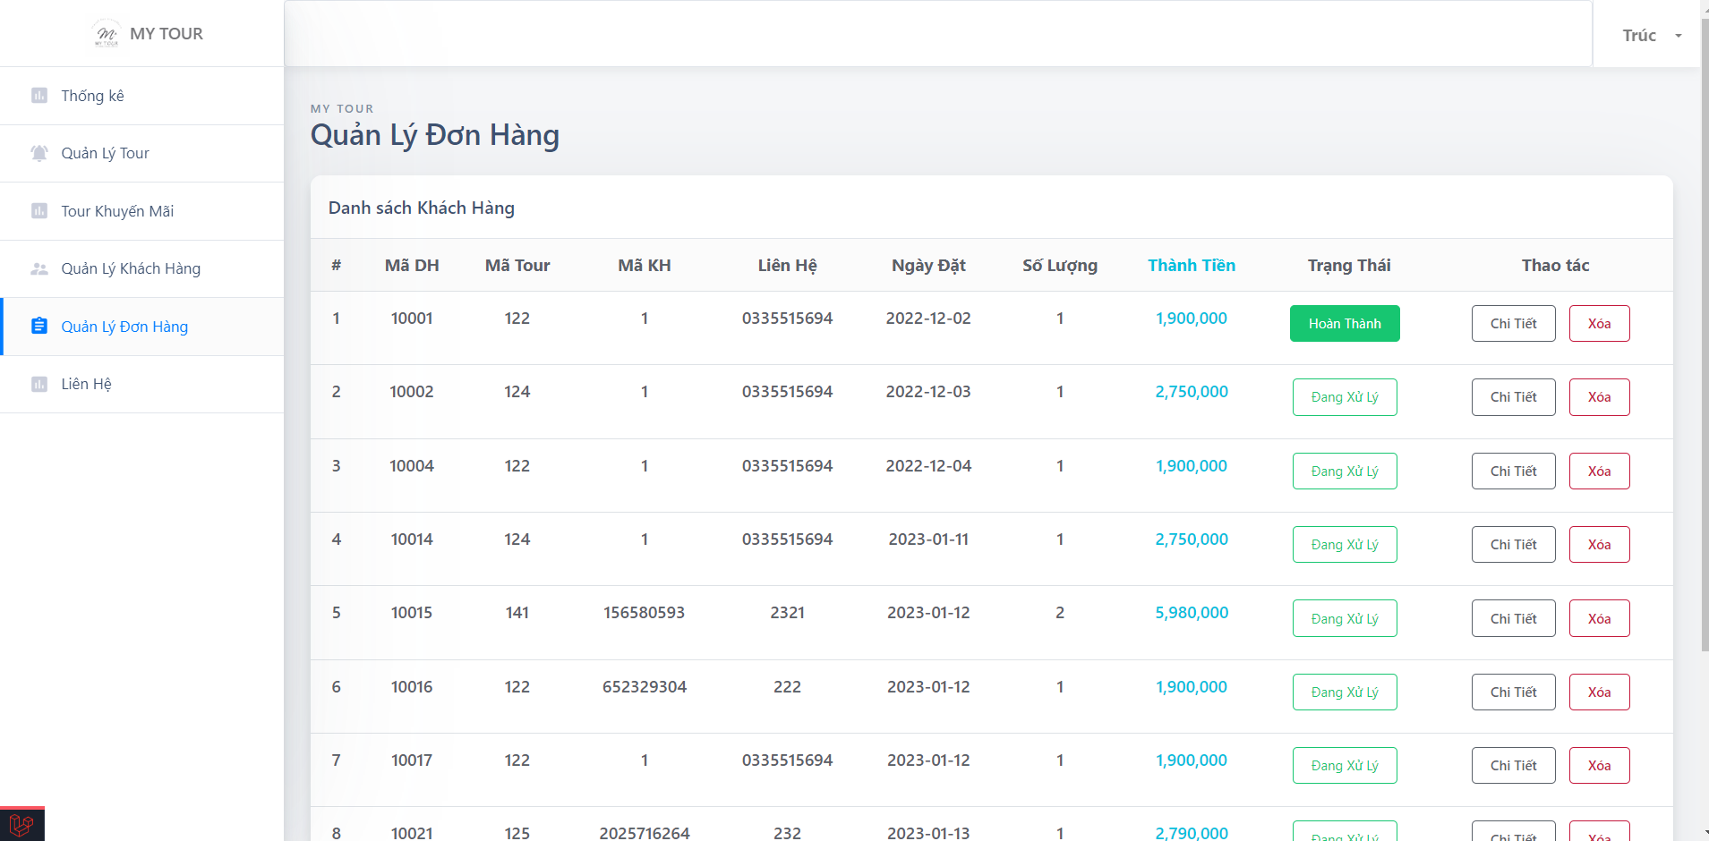Delete order 10016 with Xóa
Screen dimensions: 1709x841
[1599, 692]
